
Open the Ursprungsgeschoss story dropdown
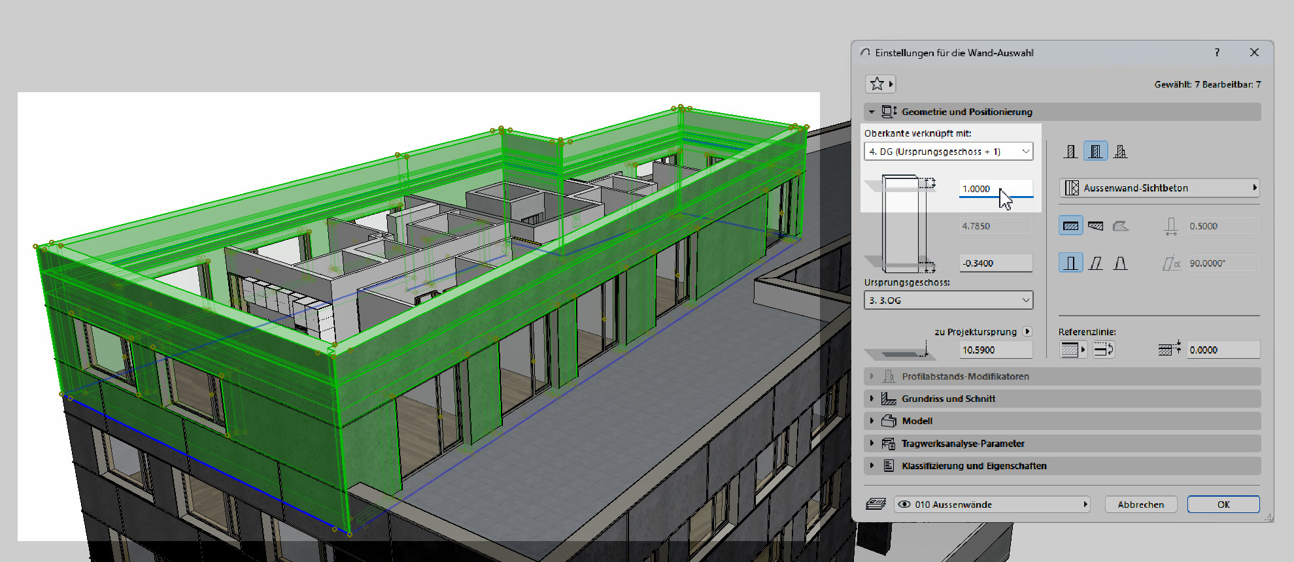[948, 301]
